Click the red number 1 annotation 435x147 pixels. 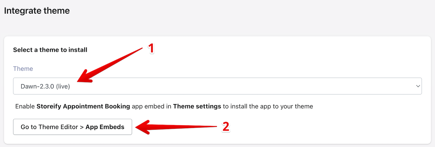pyautogui.click(x=151, y=48)
